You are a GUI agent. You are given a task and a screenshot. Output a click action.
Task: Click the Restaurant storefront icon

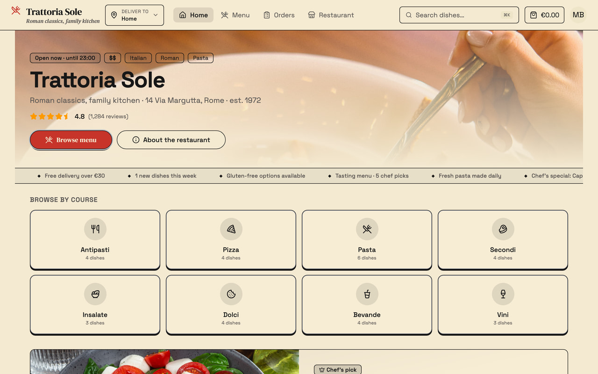[x=312, y=15]
